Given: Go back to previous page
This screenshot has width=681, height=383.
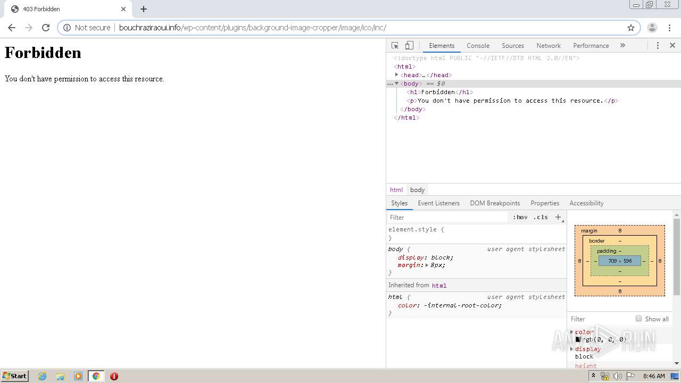Looking at the screenshot, I should 12,28.
